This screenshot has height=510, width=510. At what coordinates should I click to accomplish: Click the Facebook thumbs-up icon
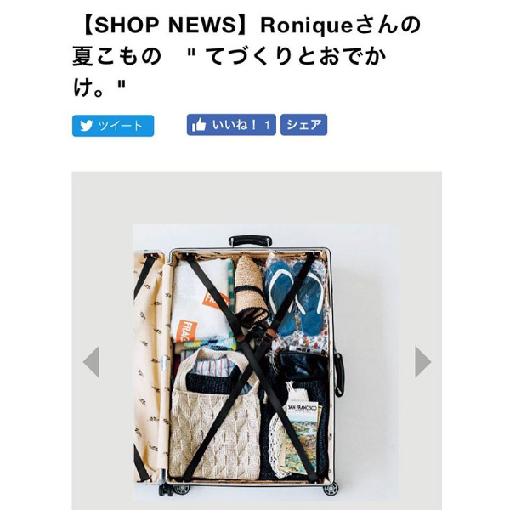199,125
